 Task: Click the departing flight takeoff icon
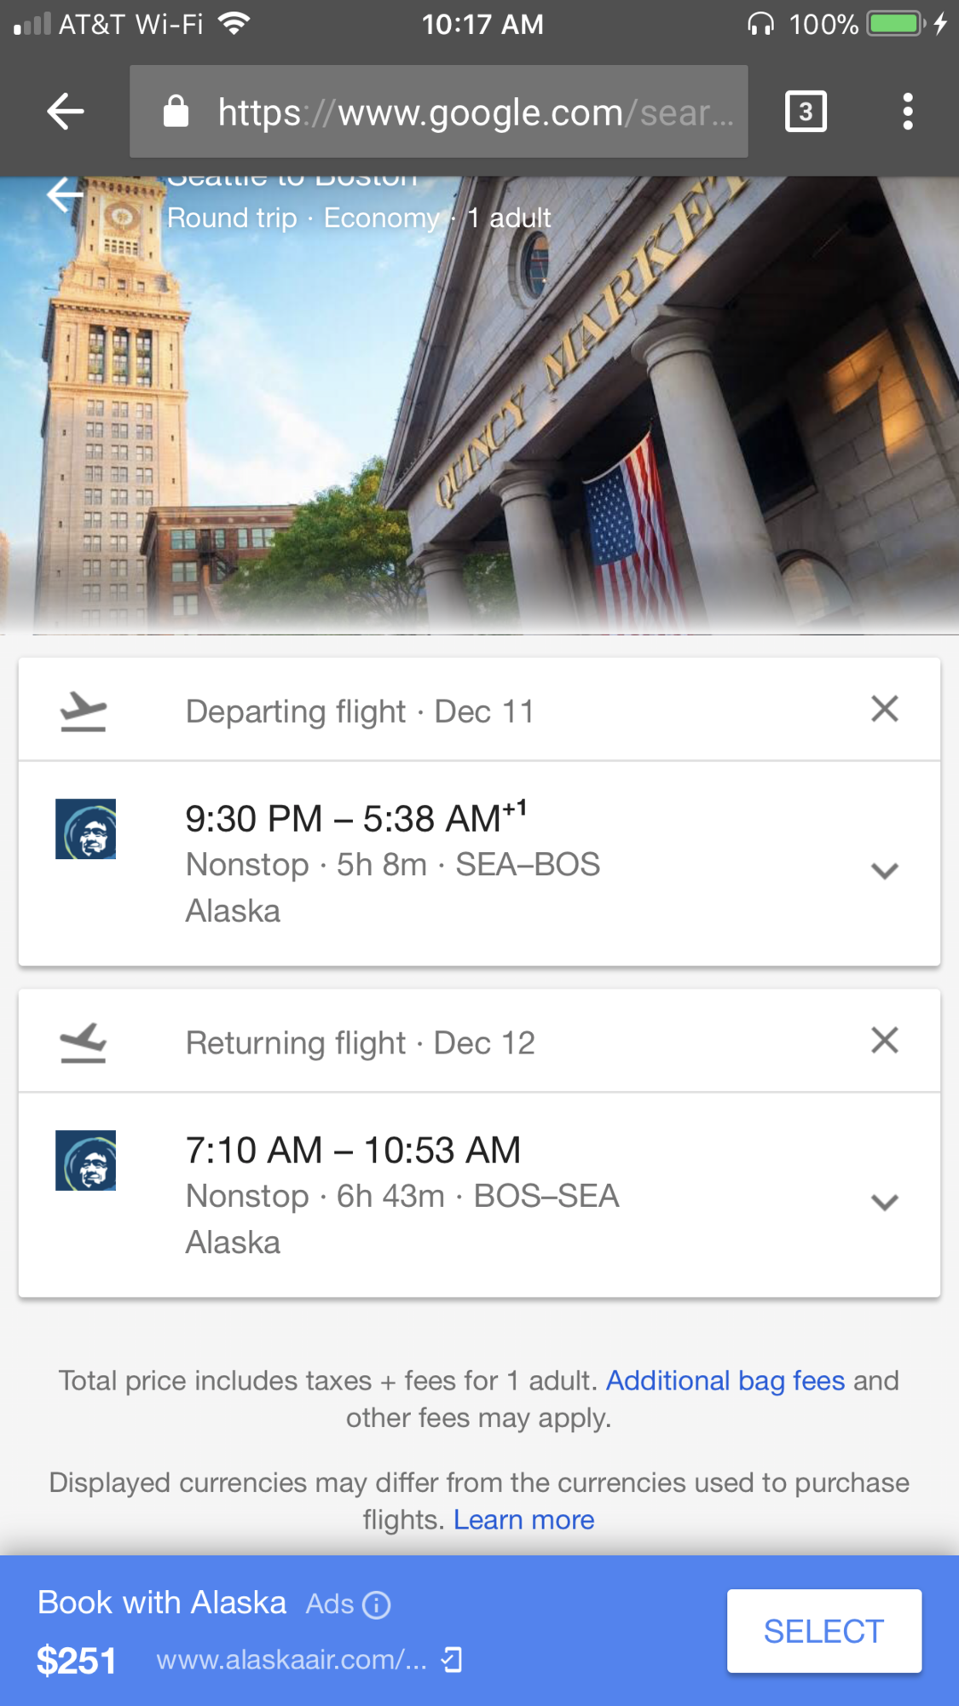click(84, 711)
